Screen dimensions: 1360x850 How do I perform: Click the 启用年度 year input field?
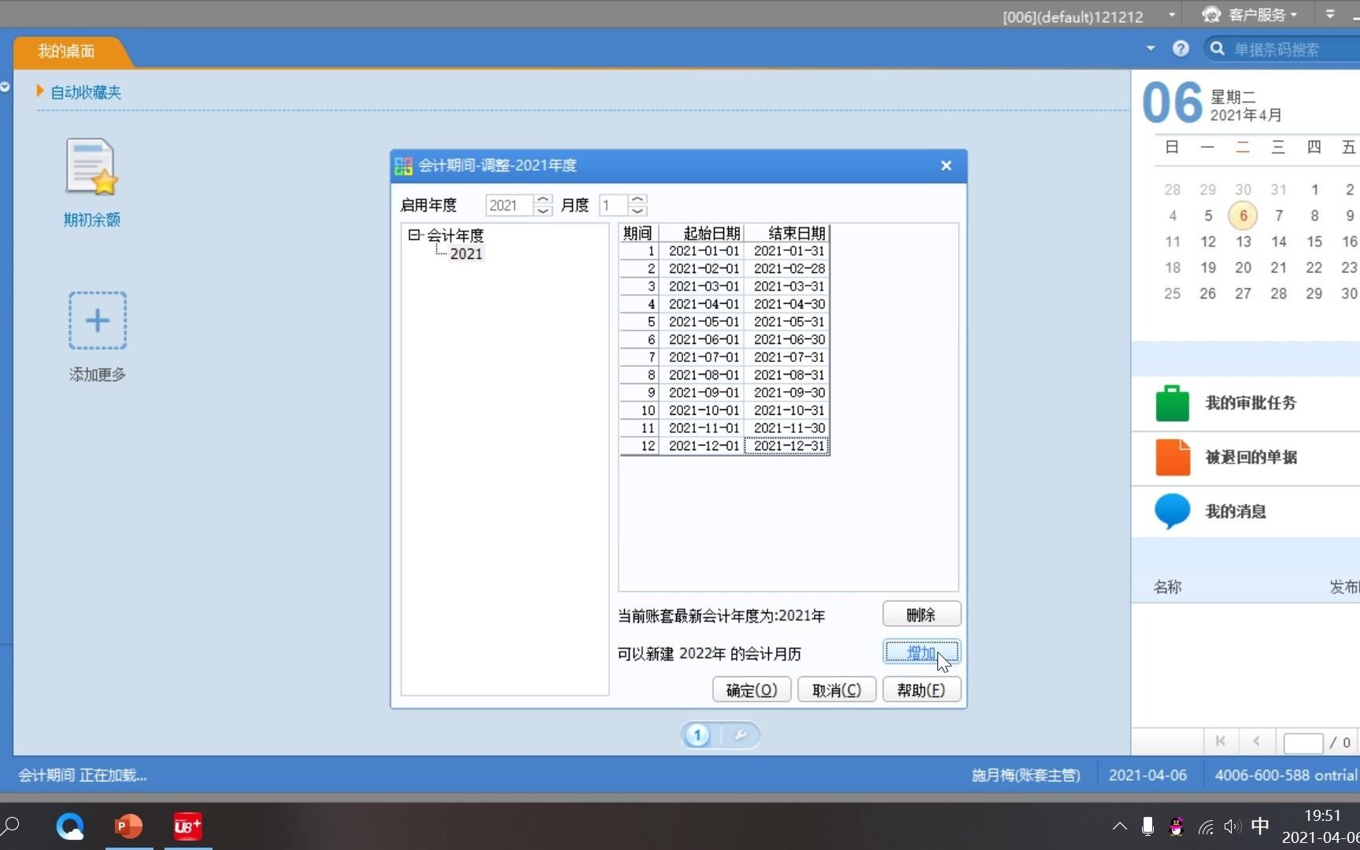click(x=510, y=205)
